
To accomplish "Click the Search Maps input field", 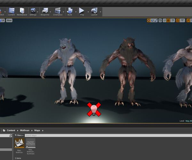I will (x=108, y=135).
